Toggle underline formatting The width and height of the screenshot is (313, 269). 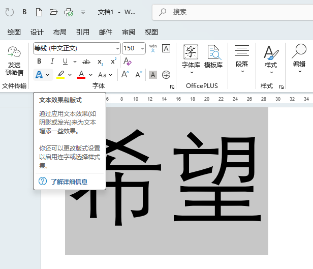point(65,62)
